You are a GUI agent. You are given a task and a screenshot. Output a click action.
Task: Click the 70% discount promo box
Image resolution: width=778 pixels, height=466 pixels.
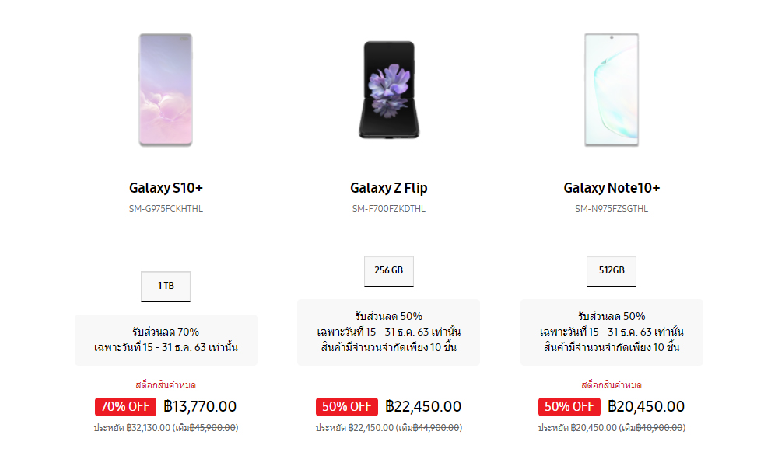(x=166, y=339)
